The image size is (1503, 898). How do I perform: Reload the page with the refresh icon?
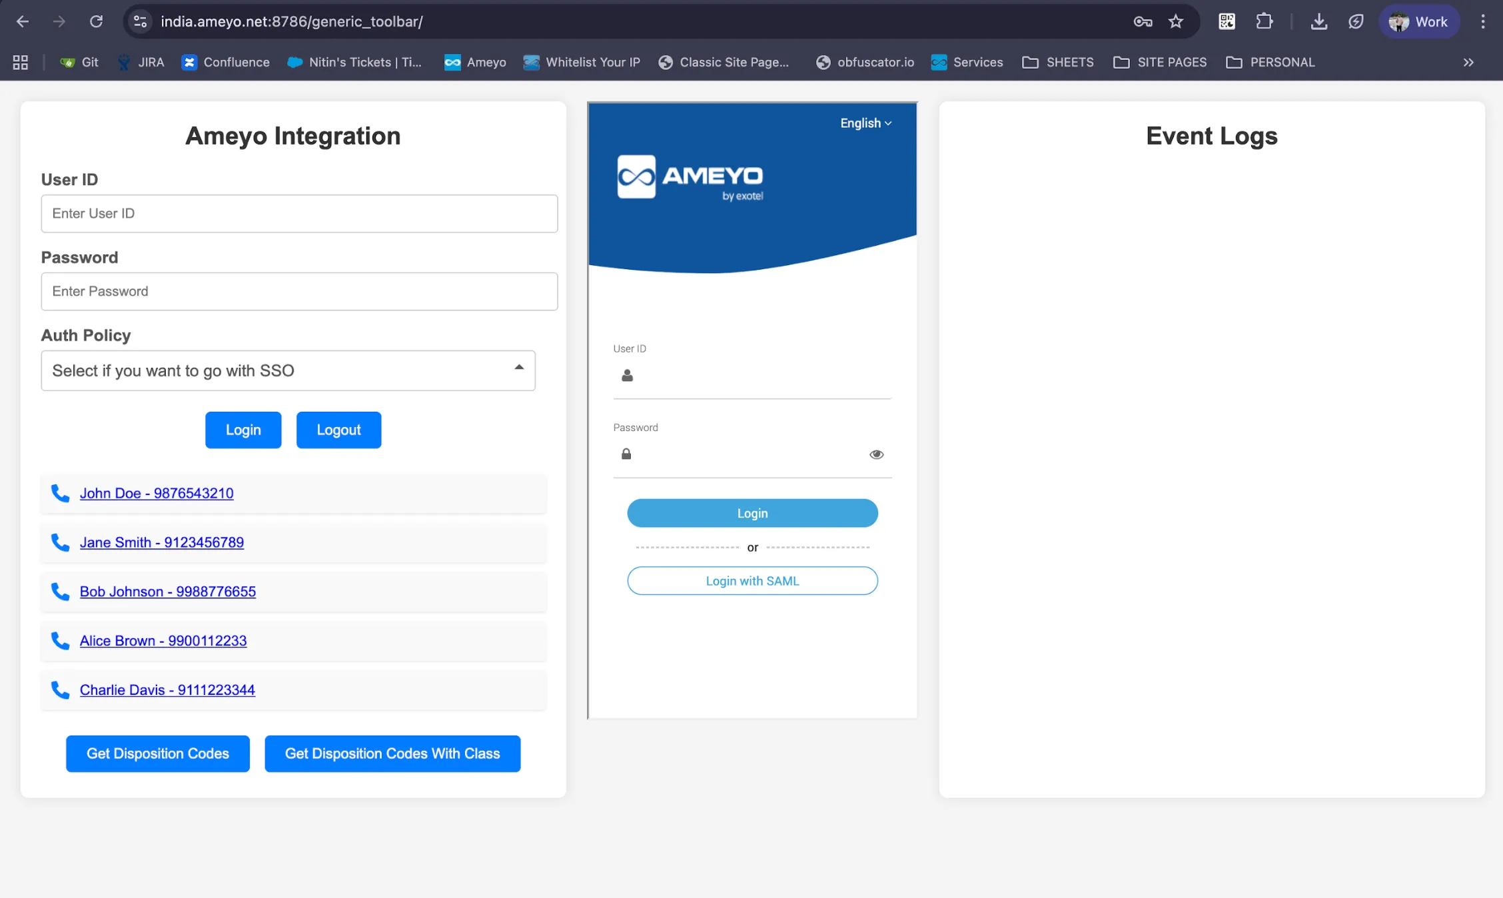(x=96, y=21)
